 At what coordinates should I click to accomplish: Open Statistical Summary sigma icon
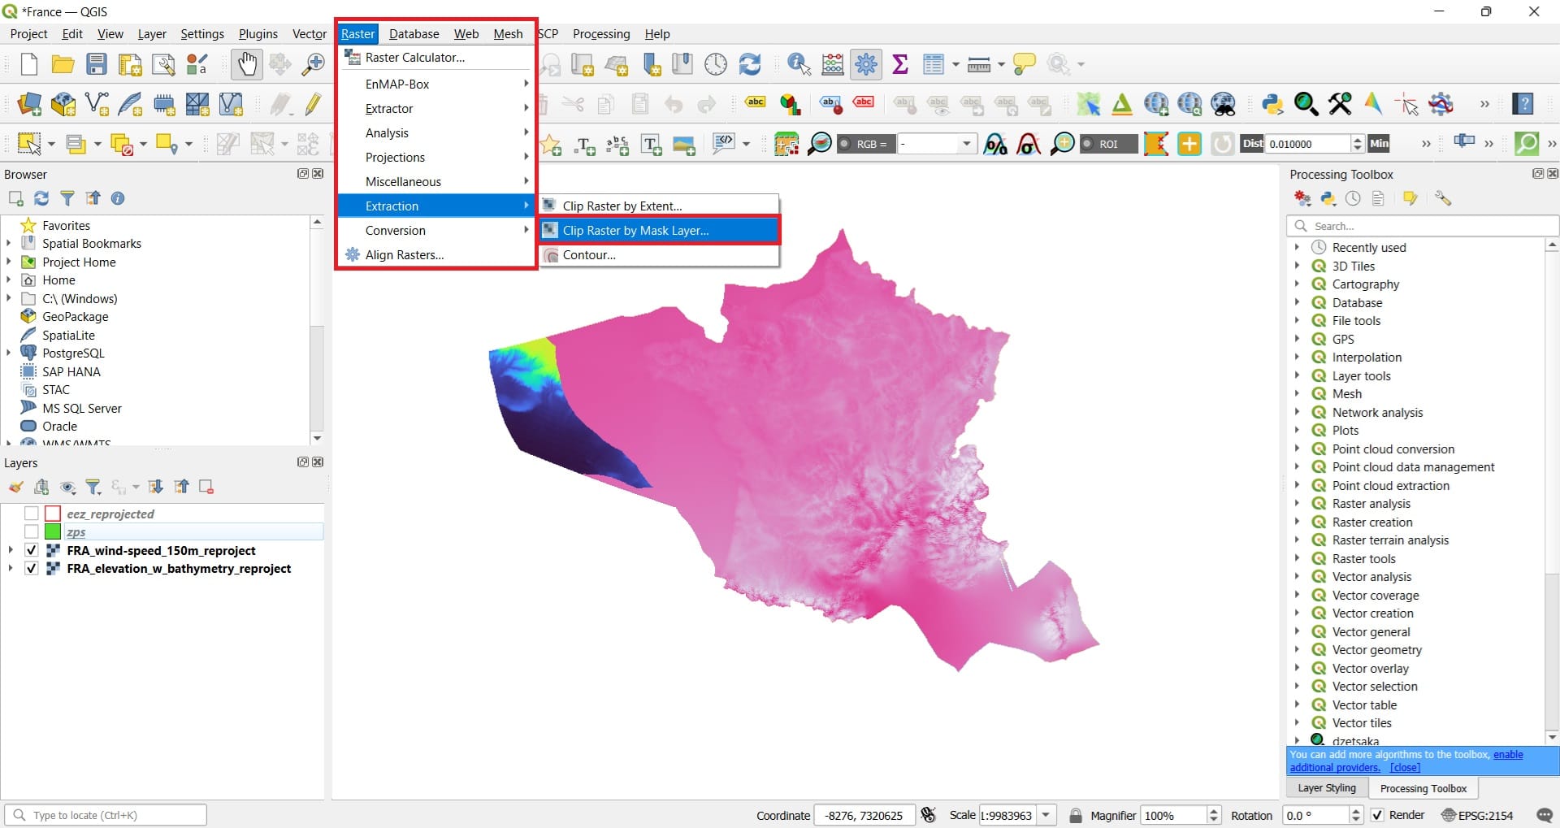tap(900, 64)
